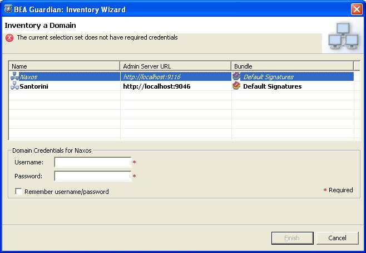Click the Default Signatures bundle icon for Naxos
Viewport: 366px width, 253px height.
tap(236, 76)
